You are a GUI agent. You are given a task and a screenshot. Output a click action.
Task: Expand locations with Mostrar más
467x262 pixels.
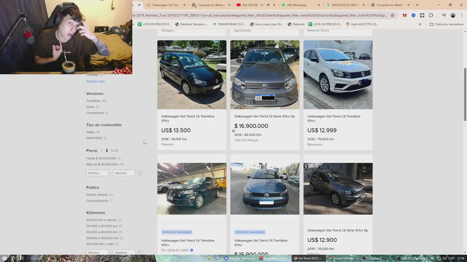pos(96,82)
